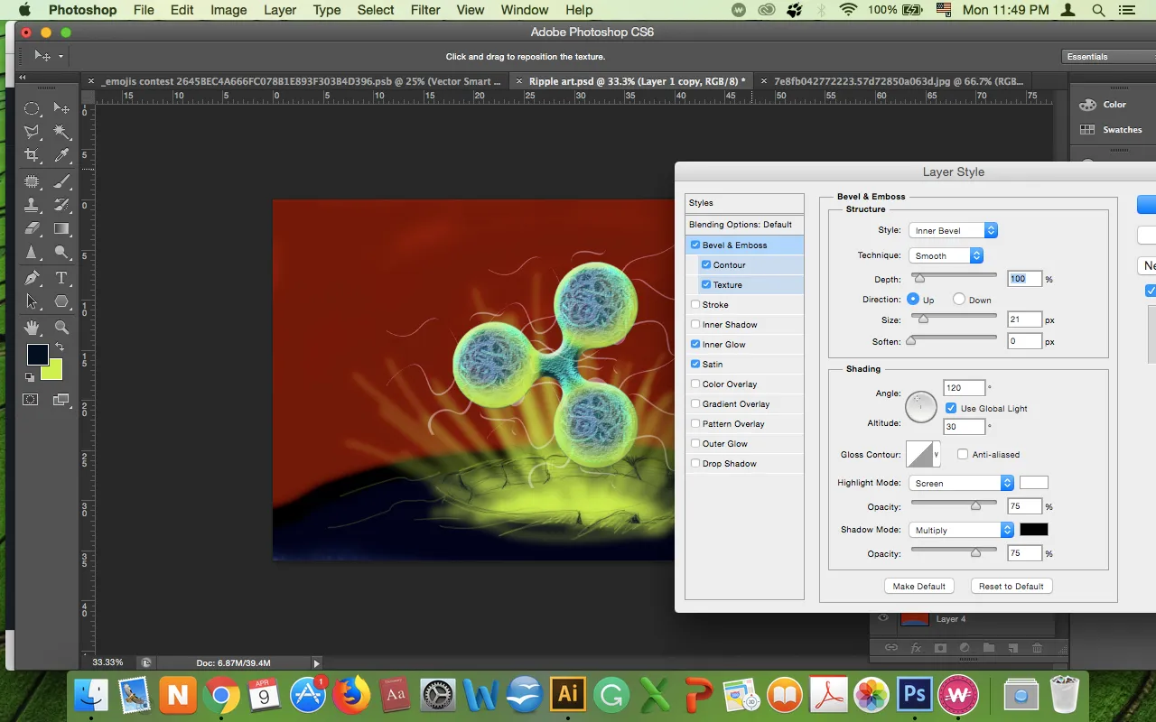Uncheck the Bevel & Emboss effect
This screenshot has height=722, width=1156.
tap(695, 245)
